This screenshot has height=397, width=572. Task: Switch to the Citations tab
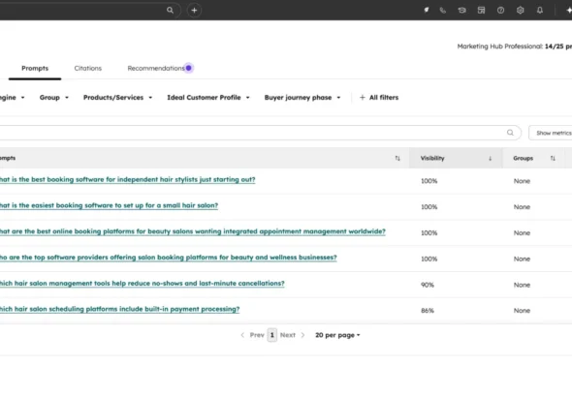(88, 68)
